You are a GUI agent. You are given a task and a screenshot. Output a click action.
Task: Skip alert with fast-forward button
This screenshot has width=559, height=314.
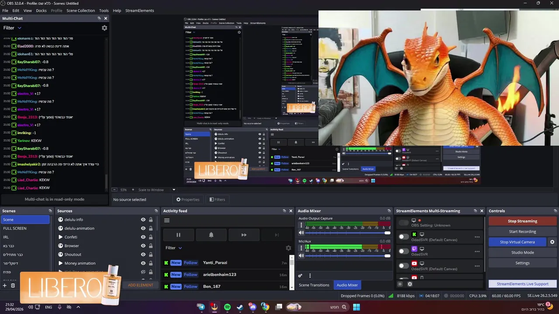pyautogui.click(x=244, y=235)
